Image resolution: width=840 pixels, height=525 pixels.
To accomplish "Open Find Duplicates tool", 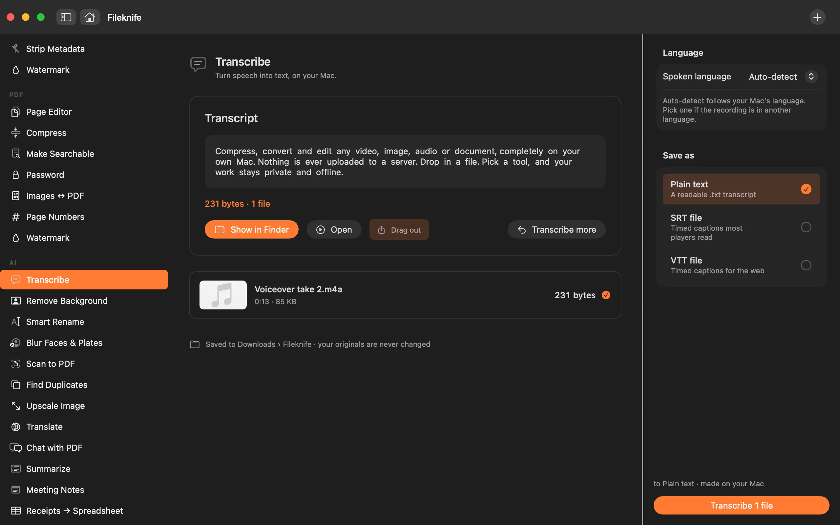I will [84, 385].
